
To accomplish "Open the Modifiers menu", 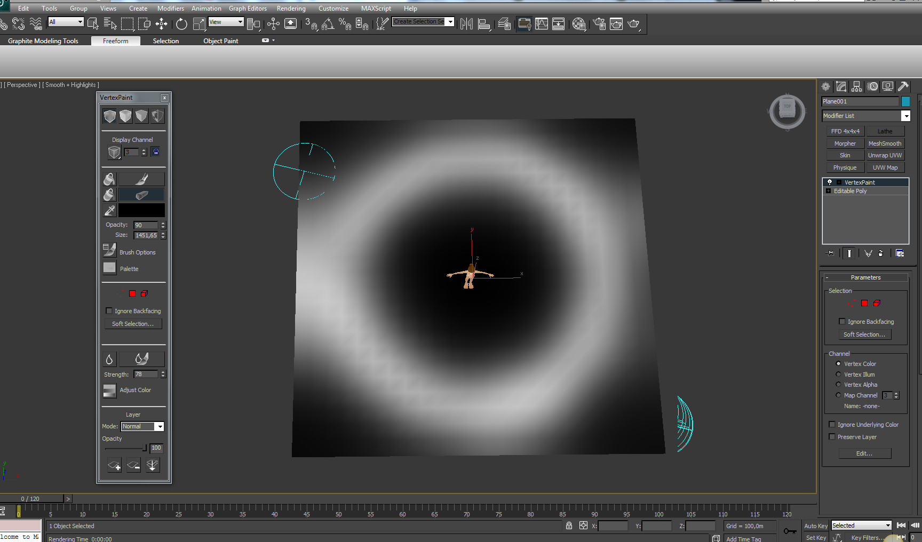I will click(171, 9).
